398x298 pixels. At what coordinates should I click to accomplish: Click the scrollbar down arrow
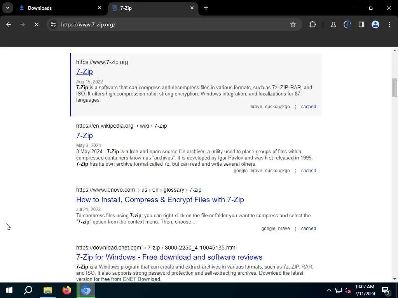click(x=395, y=279)
